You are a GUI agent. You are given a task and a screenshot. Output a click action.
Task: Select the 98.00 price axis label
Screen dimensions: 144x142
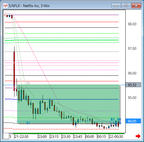pos(132,24)
